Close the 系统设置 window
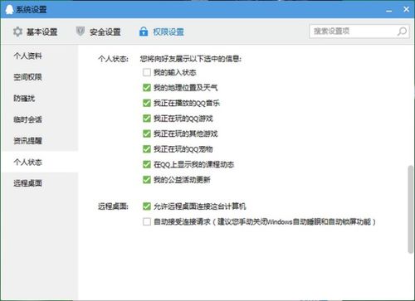This screenshot has width=415, height=301. (x=406, y=9)
